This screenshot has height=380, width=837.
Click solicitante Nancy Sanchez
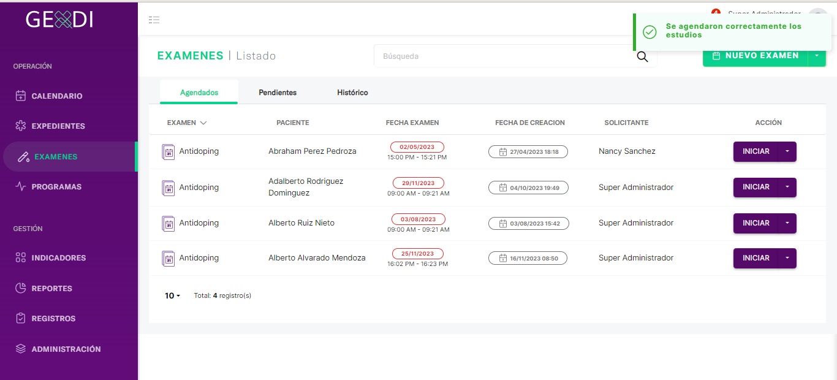627,151
